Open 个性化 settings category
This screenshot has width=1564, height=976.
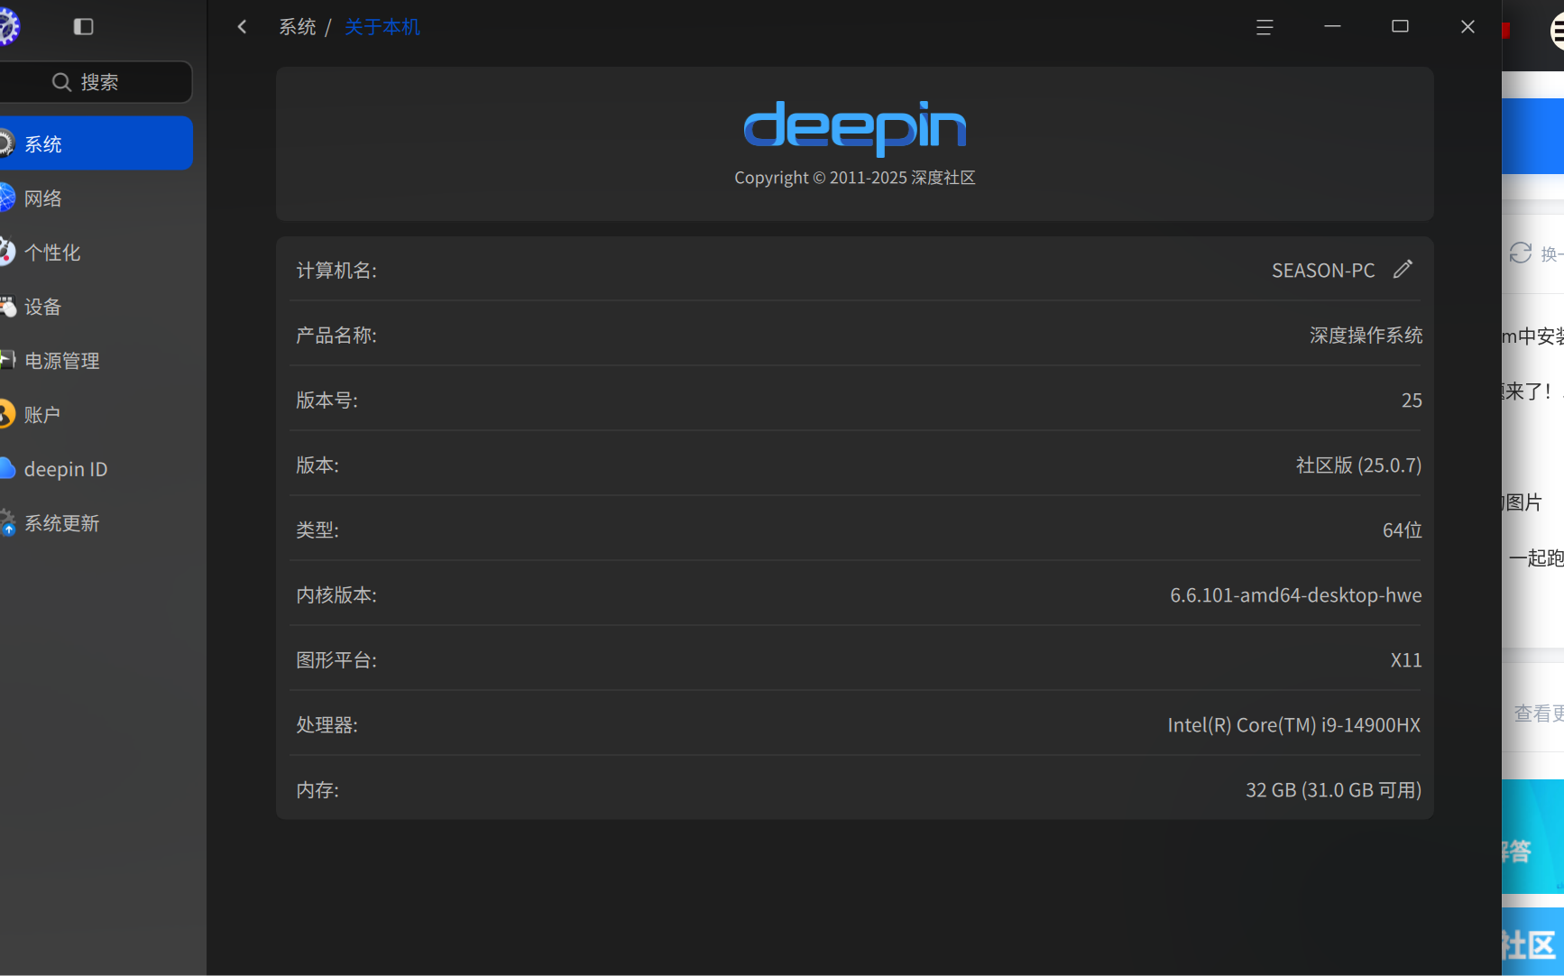(96, 252)
